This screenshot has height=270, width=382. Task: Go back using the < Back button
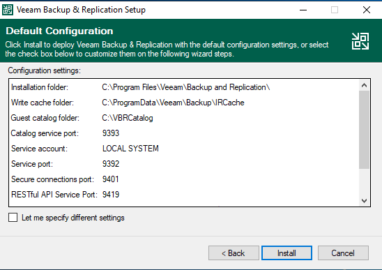[234, 253]
